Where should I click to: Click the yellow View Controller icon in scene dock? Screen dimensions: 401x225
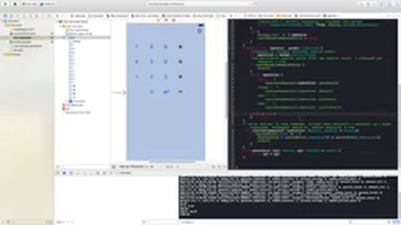tap(159, 20)
